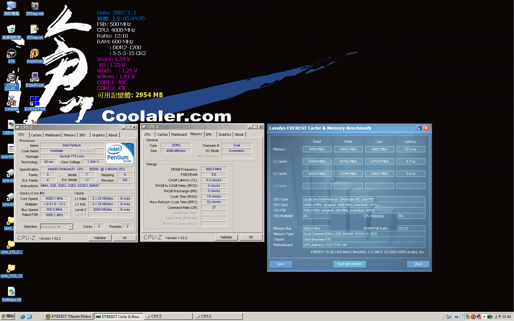
Task: Click Motherboard DFI LANParty field
Action: (x=364, y=245)
